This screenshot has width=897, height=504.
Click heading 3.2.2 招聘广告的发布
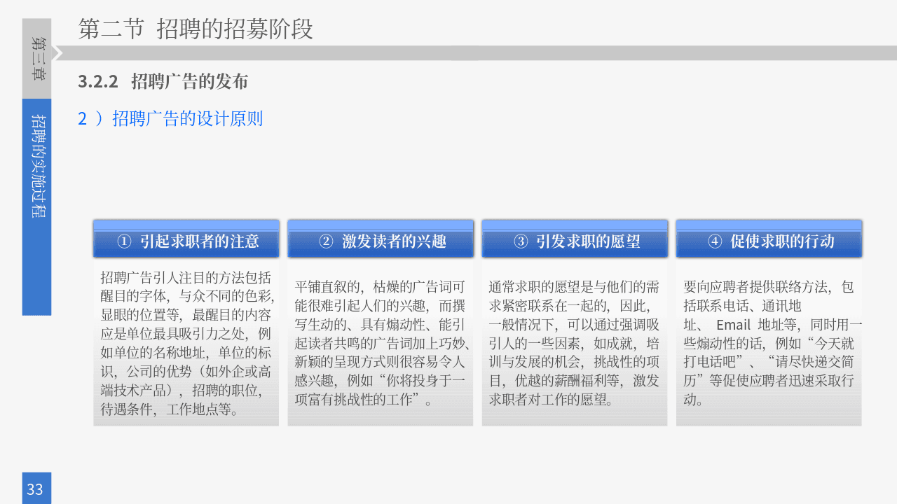tap(163, 81)
